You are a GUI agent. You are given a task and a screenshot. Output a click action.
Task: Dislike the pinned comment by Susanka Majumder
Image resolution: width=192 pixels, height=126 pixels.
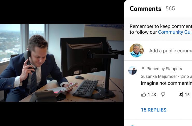(163, 94)
